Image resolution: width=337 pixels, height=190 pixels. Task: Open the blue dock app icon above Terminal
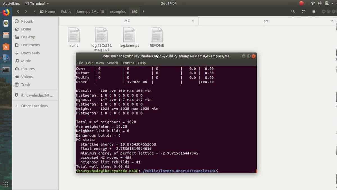(x=6, y=58)
